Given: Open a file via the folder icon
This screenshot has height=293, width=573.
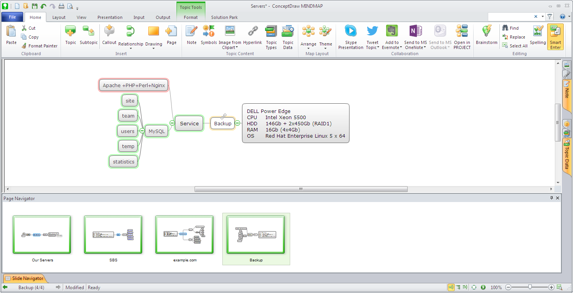Looking at the screenshot, I should coord(26,6).
